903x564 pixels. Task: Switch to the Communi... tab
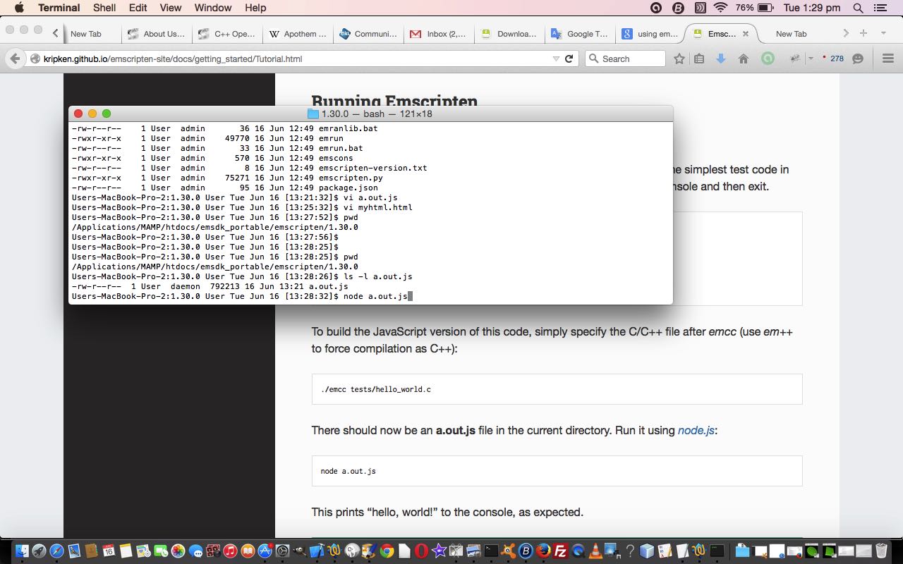(368, 34)
